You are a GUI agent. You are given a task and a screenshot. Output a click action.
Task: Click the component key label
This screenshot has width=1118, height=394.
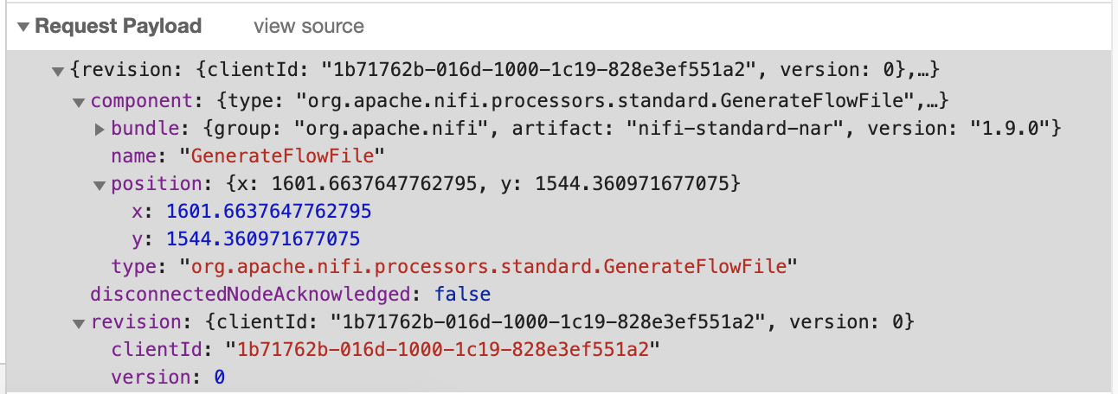click(130, 101)
